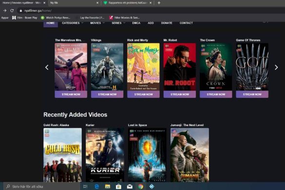Open Microsoft Edge from the taskbar

(96, 187)
